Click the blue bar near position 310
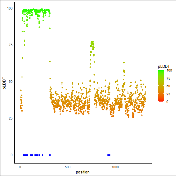The width and height of the screenshot is (176, 176). (49, 155)
